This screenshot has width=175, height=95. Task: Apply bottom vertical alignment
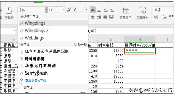pyautogui.click(x=99, y=10)
